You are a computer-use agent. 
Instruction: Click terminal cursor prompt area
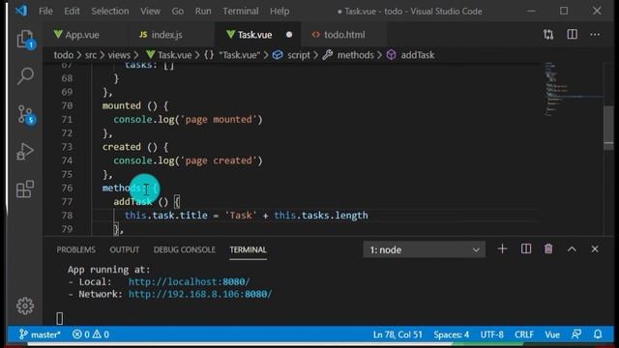pos(59,318)
